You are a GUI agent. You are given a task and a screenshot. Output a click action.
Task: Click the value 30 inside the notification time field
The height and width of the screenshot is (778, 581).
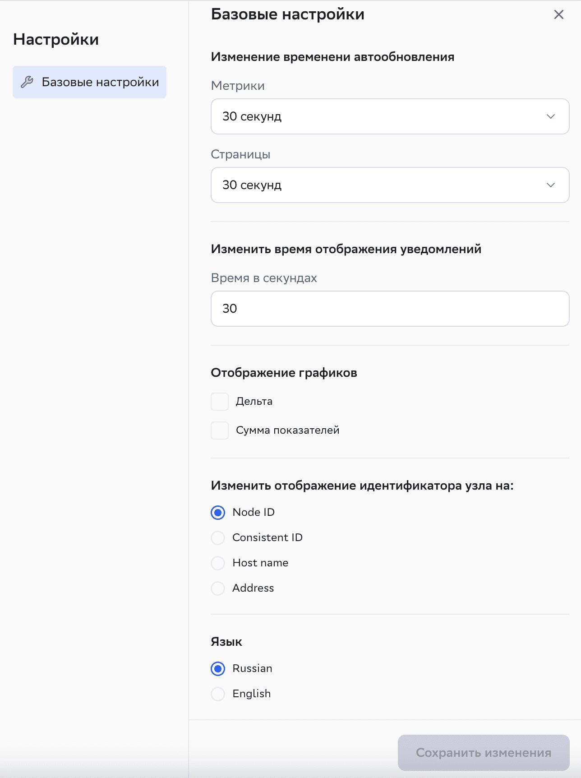pyautogui.click(x=230, y=308)
